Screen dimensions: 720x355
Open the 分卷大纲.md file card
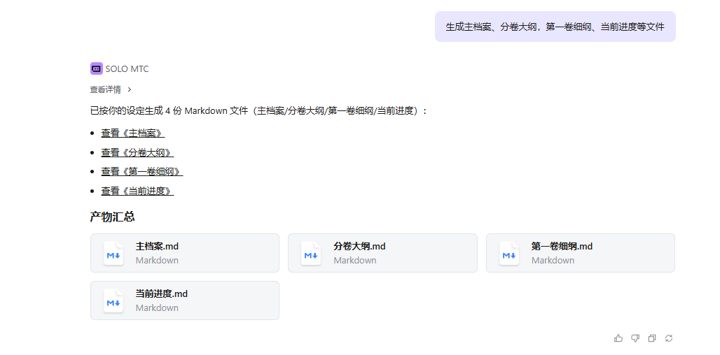coord(382,253)
